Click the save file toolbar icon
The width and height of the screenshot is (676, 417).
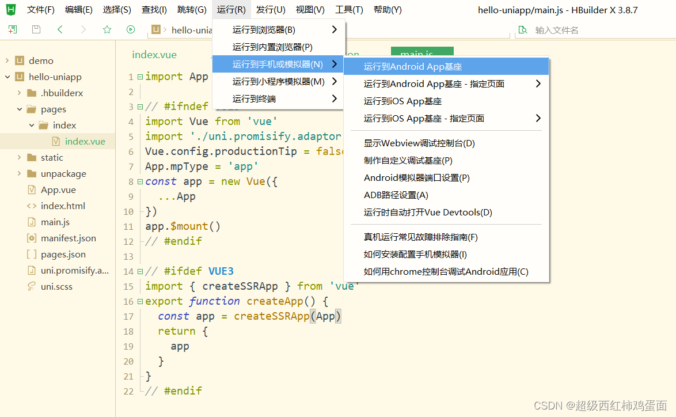pos(36,29)
